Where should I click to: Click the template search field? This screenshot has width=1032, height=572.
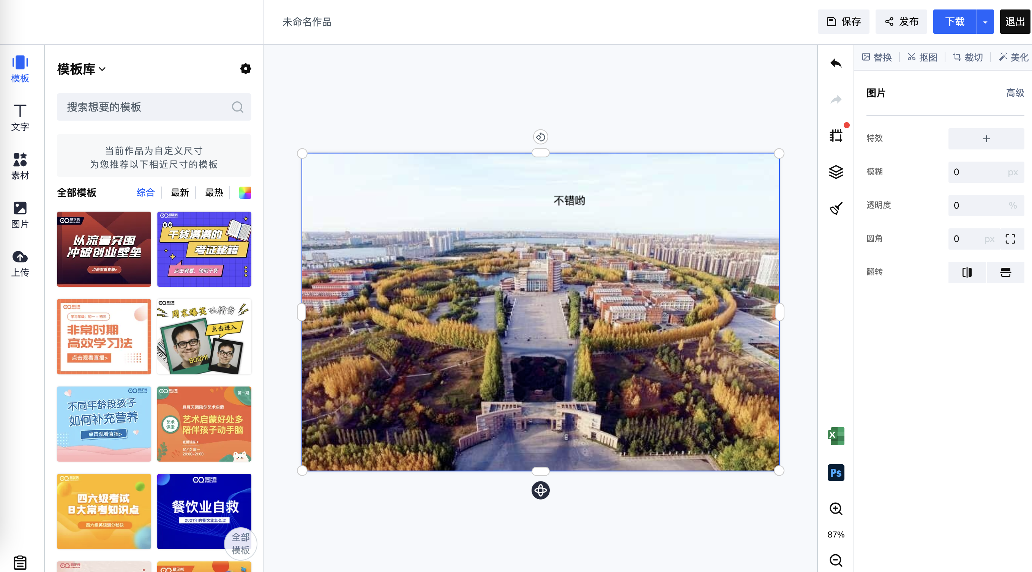(154, 107)
